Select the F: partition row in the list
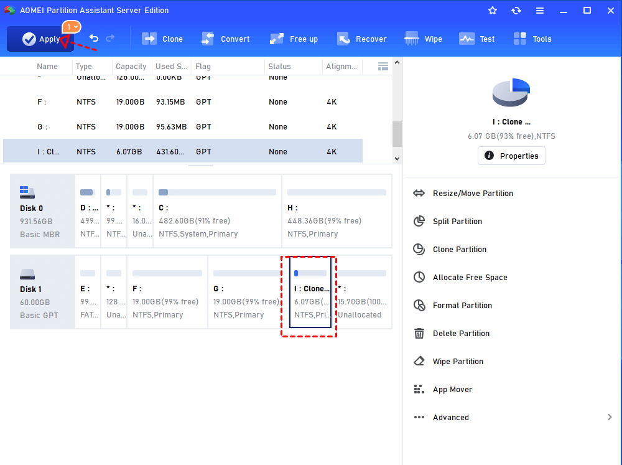Screen dimensions: 622x465 click(183, 102)
